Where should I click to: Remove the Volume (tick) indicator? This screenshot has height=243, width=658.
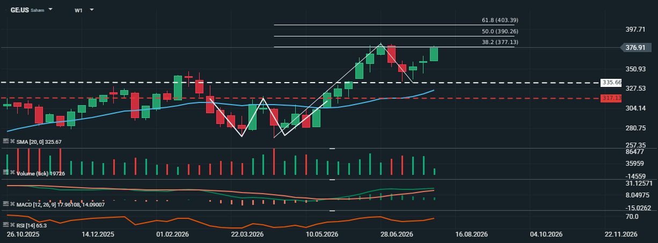click(12, 173)
